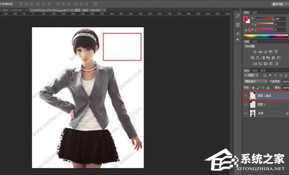
Task: Click the red foreground color swatch
Action: click(246, 19)
